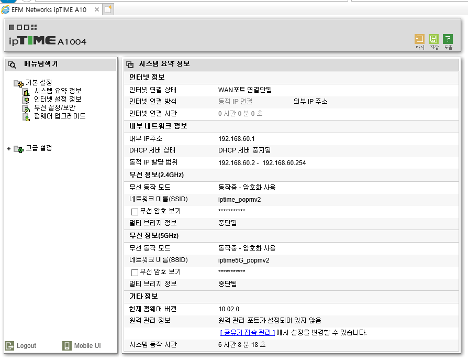The height and width of the screenshot is (360, 468).
Task: Open 무선 설정/보안 in menu tree
Action: pos(54,107)
